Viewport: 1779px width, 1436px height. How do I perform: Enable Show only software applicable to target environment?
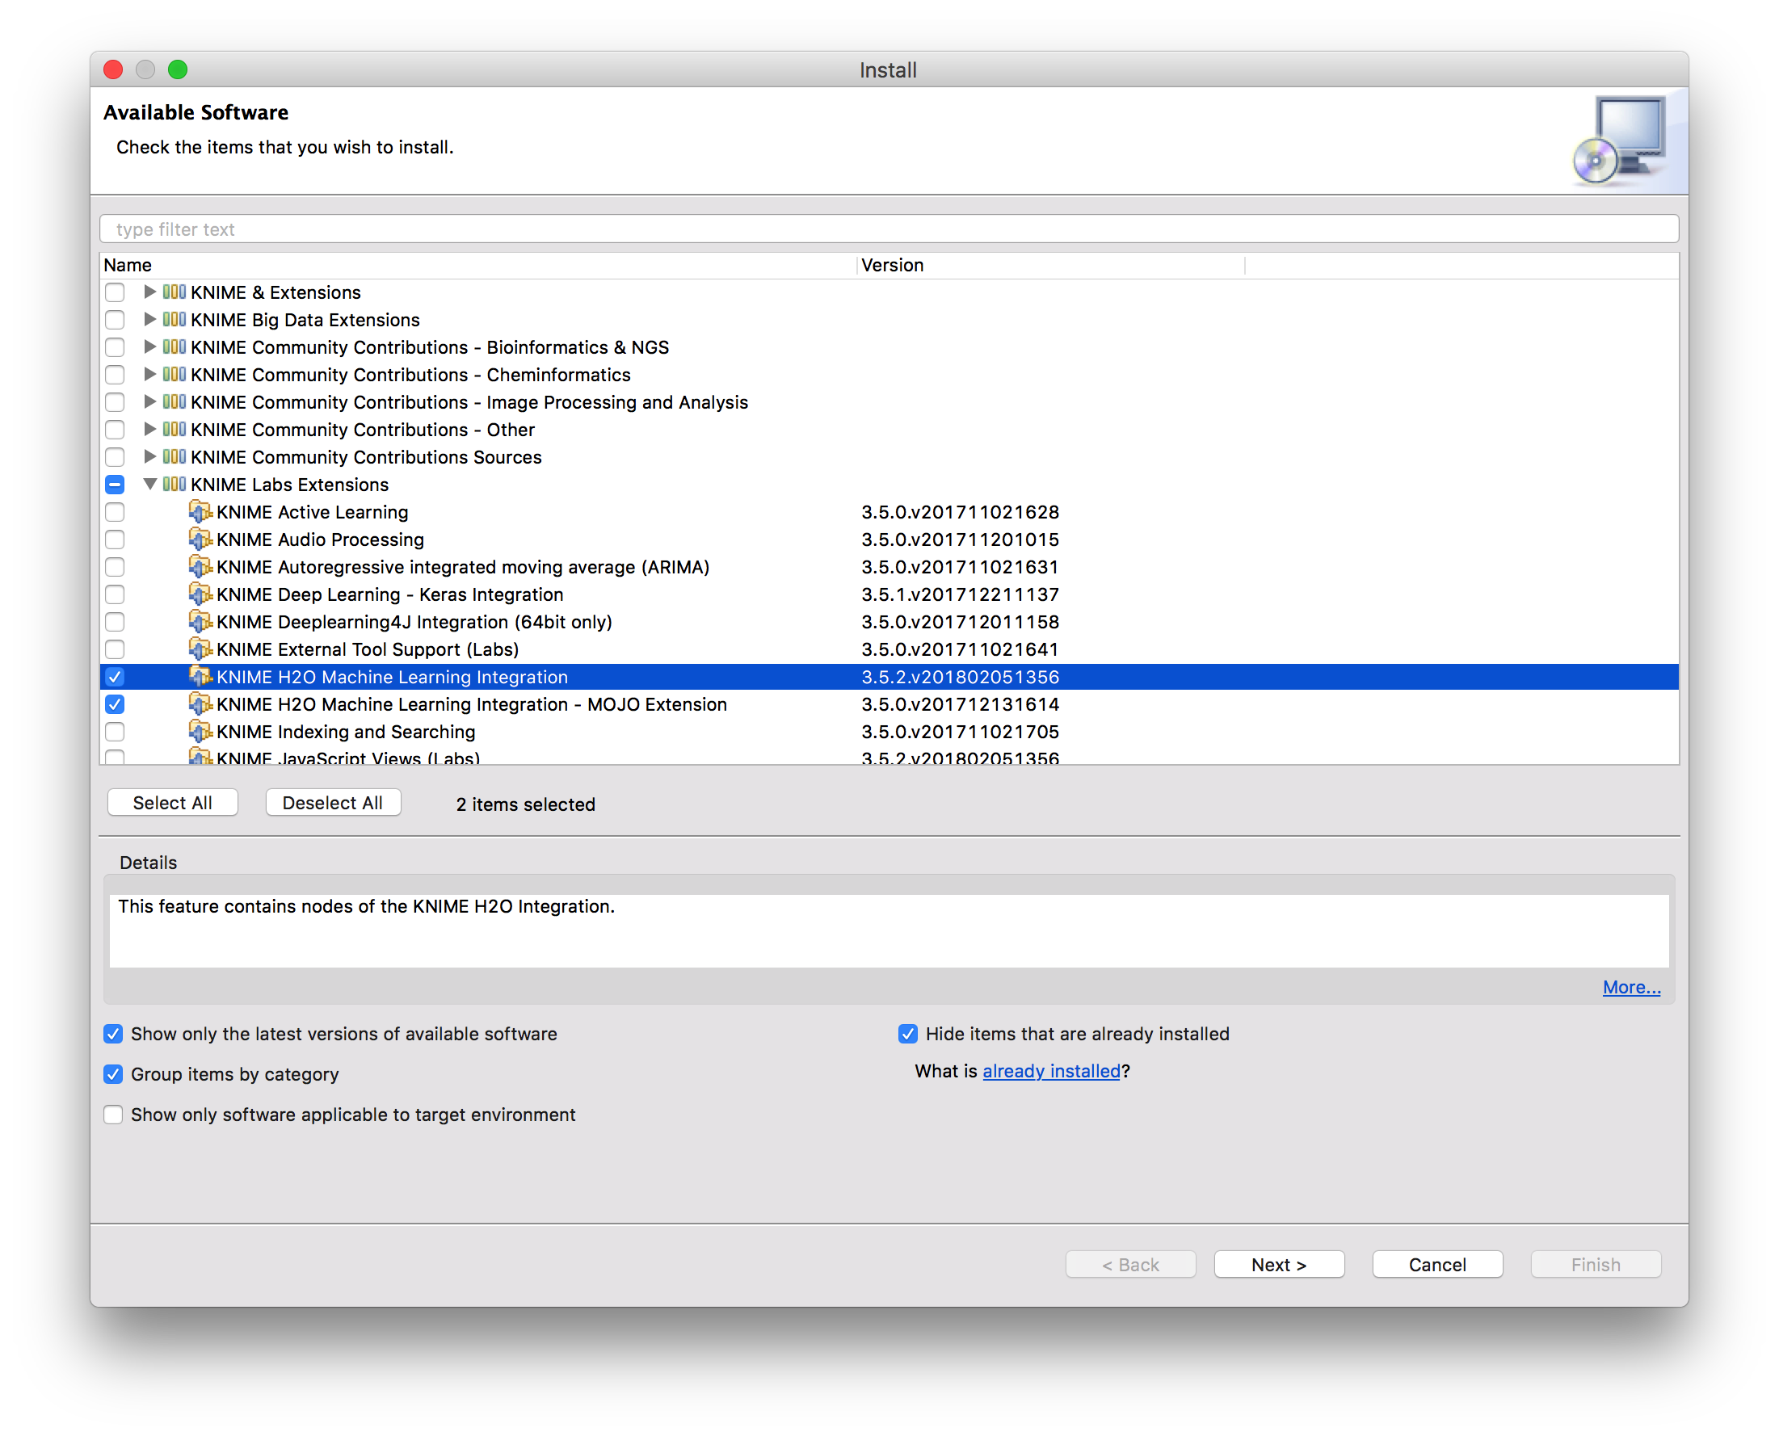click(x=113, y=1115)
